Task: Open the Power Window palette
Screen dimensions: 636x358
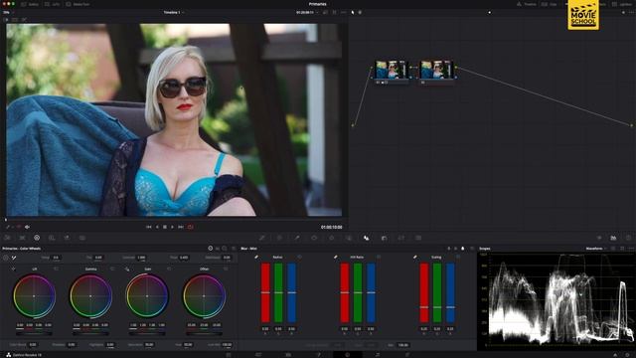Action: tap(314, 238)
